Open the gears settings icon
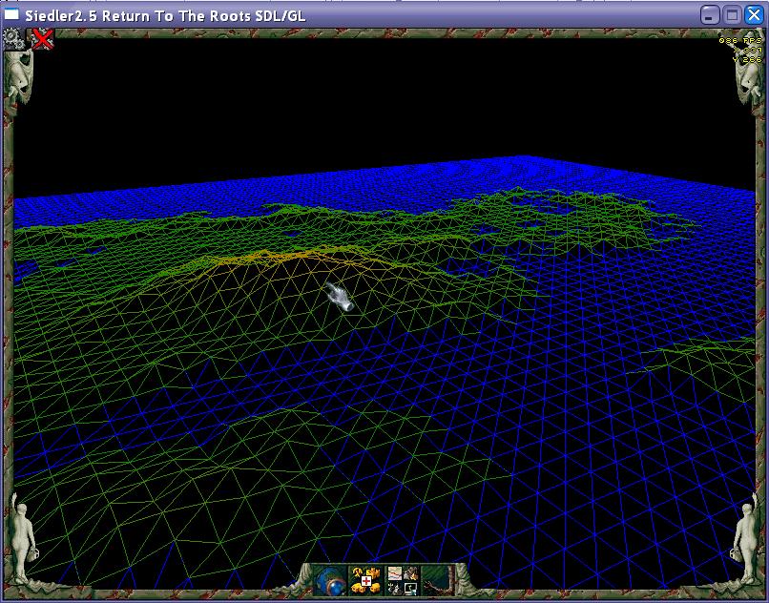The width and height of the screenshot is (769, 603). tap(13, 38)
